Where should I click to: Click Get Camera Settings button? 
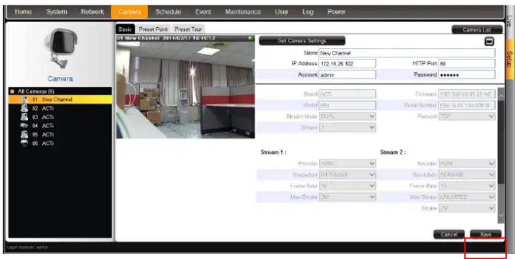(302, 41)
